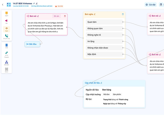This screenshot has width=164, height=116.
Task: Edit Bot nghe node name via pencil
Action: 95,14
